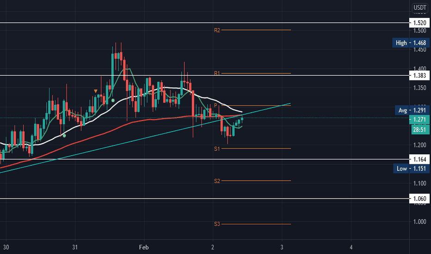The image size is (431, 254).
Task: Click the 1.100 price scale tick
Action: click(420, 183)
